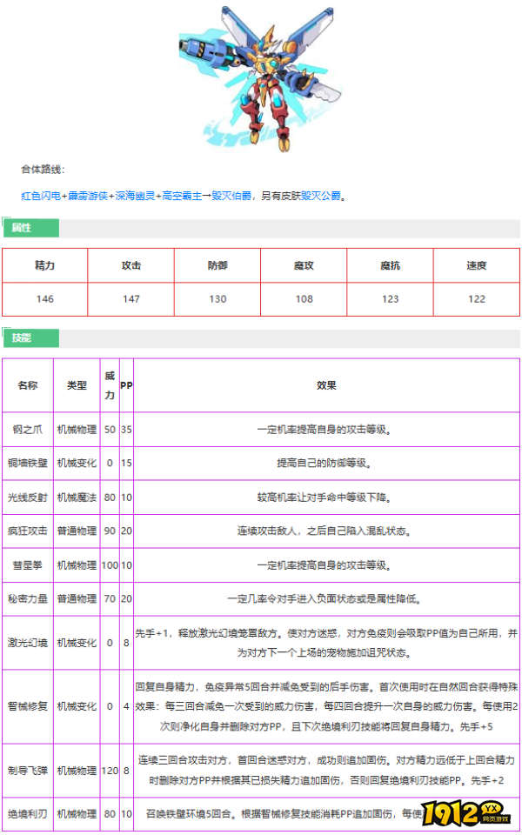Select the skill name 铜墙铁壁

28,464
